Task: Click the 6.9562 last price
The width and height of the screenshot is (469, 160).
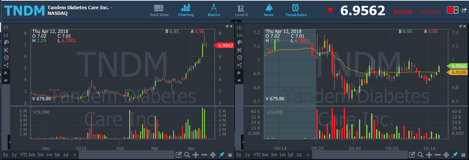Action: 363,11
